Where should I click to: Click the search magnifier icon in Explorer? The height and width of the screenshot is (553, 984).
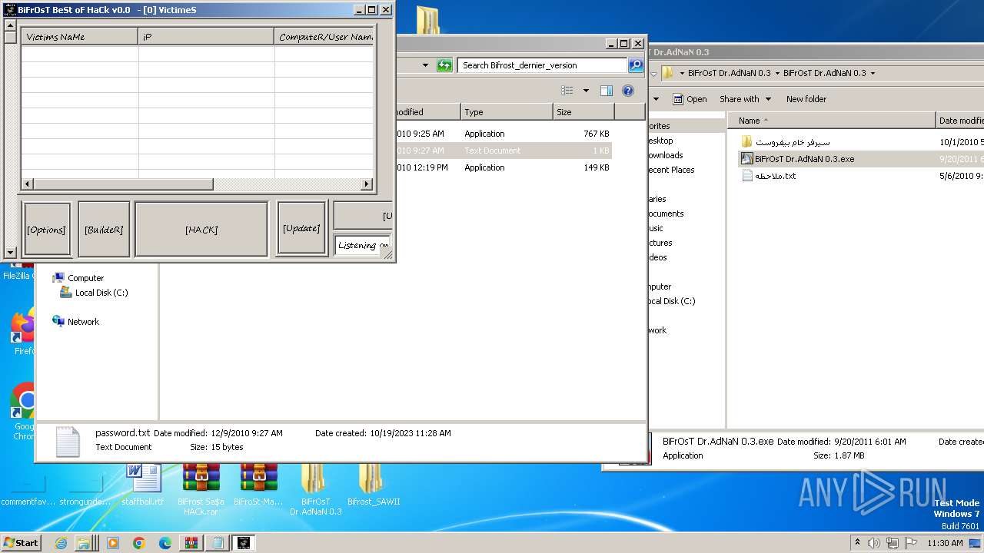(x=636, y=65)
